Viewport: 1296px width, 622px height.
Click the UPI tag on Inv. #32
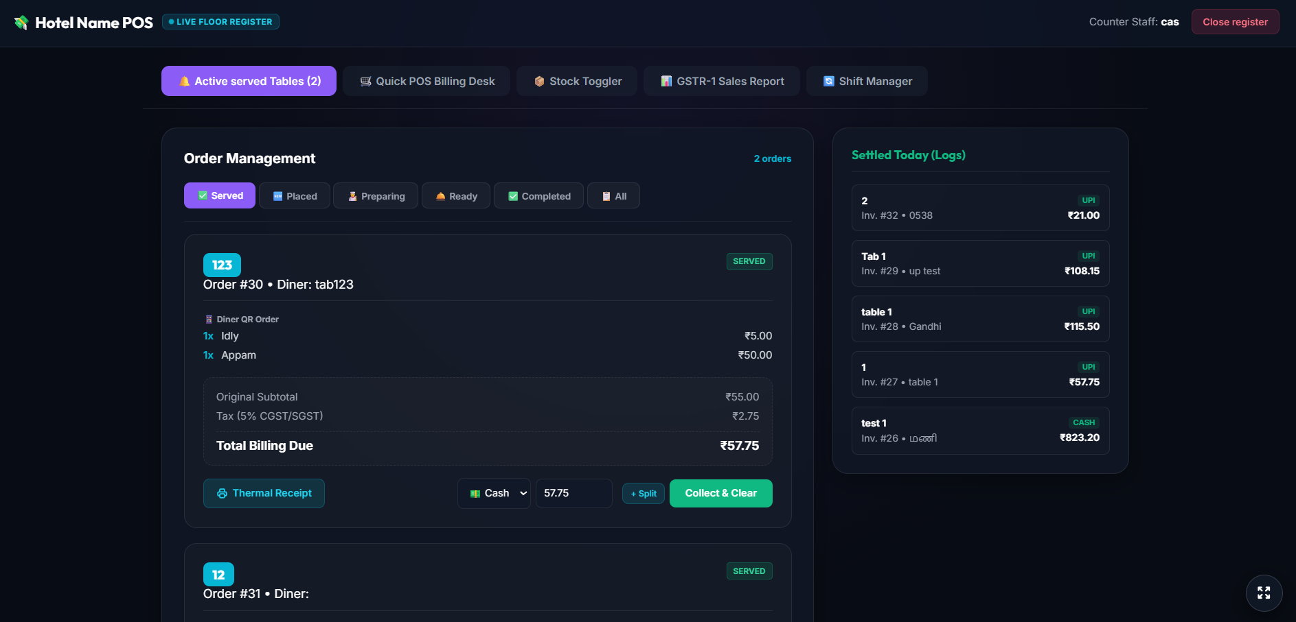coord(1089,200)
